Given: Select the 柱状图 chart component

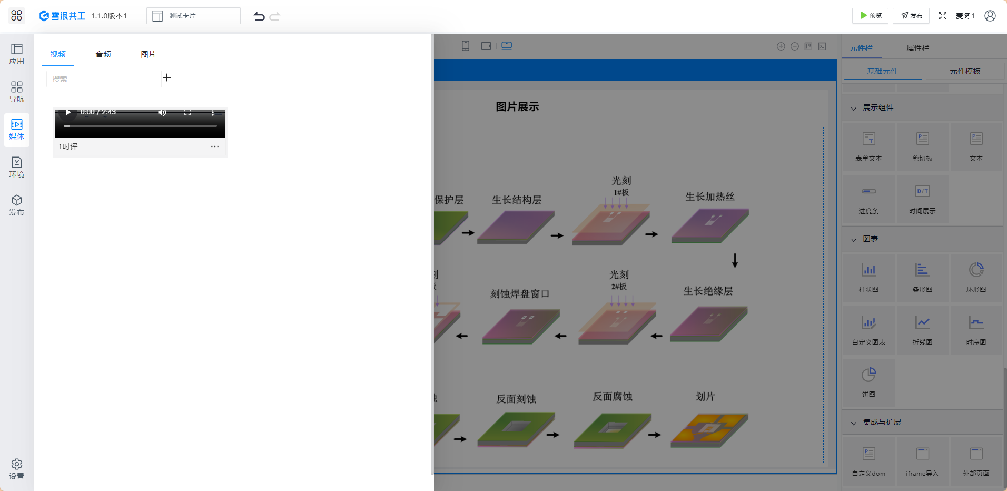Looking at the screenshot, I should click(x=869, y=278).
